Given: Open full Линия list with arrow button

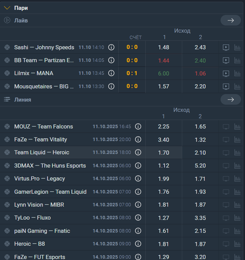Looking at the screenshot, I should (x=230, y=100).
